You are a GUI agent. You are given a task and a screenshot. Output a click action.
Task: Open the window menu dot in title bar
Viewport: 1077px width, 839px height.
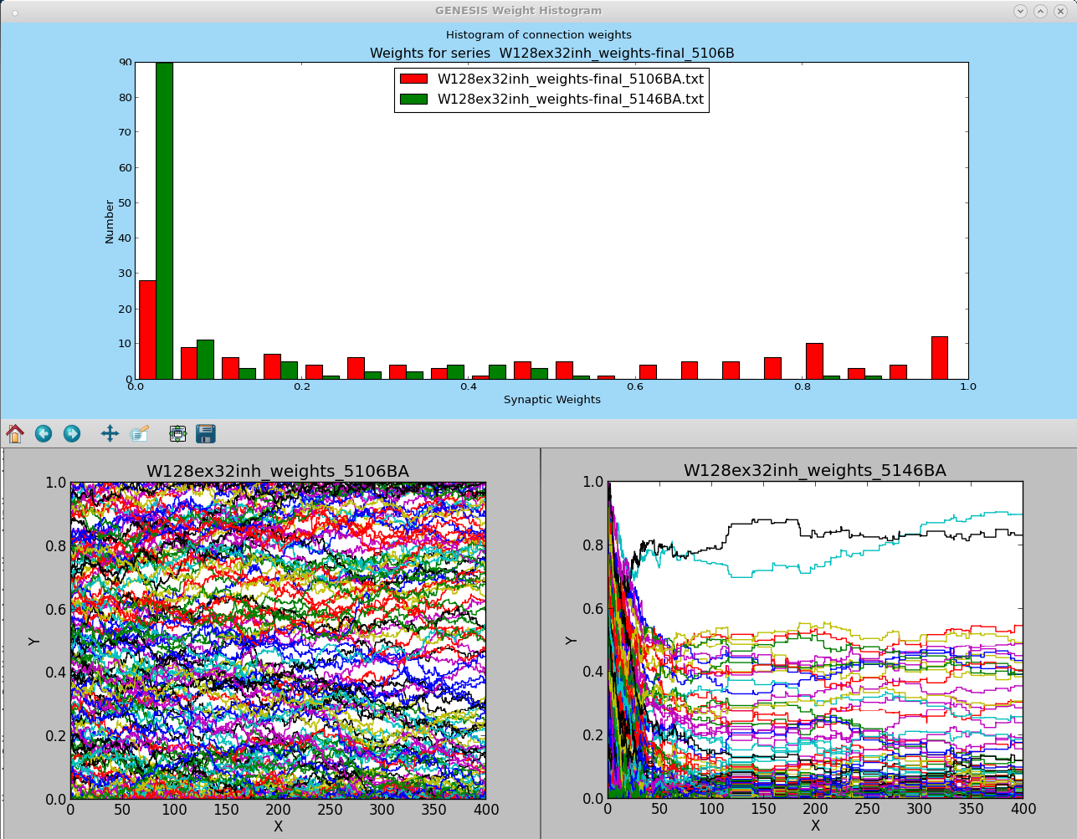coord(14,12)
